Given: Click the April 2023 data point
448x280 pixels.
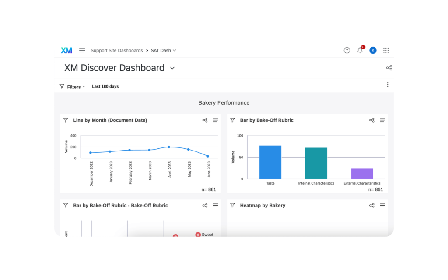Looking at the screenshot, I should tap(169, 147).
